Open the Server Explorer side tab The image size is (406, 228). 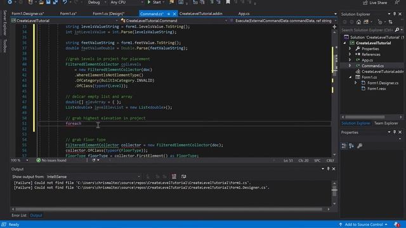(4, 23)
